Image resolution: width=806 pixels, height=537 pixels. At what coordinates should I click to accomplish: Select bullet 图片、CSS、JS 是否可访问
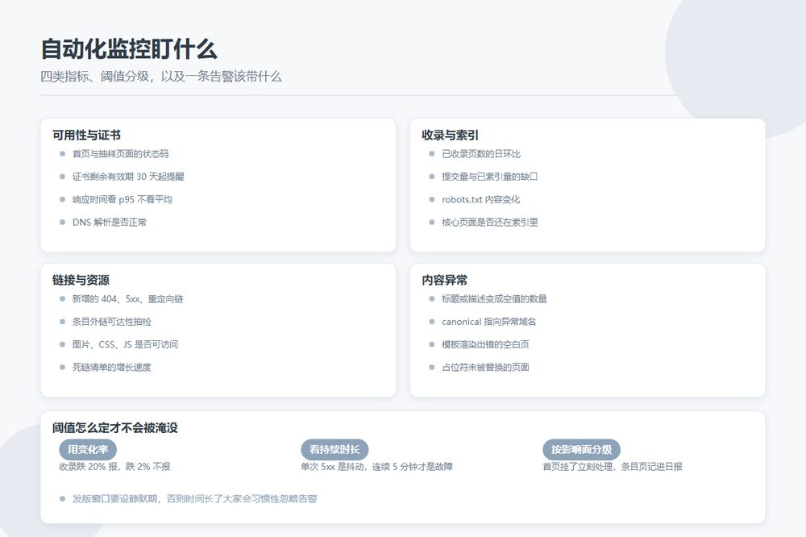coord(126,344)
